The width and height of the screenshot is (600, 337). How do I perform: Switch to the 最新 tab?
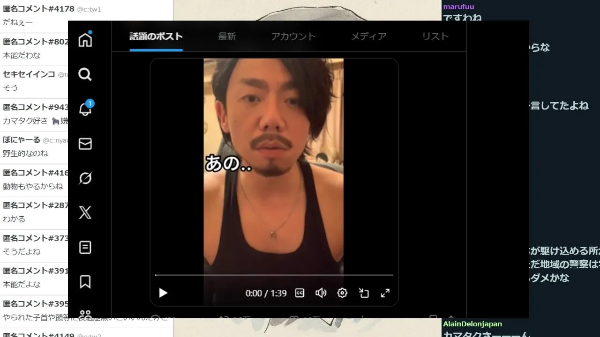[227, 37]
